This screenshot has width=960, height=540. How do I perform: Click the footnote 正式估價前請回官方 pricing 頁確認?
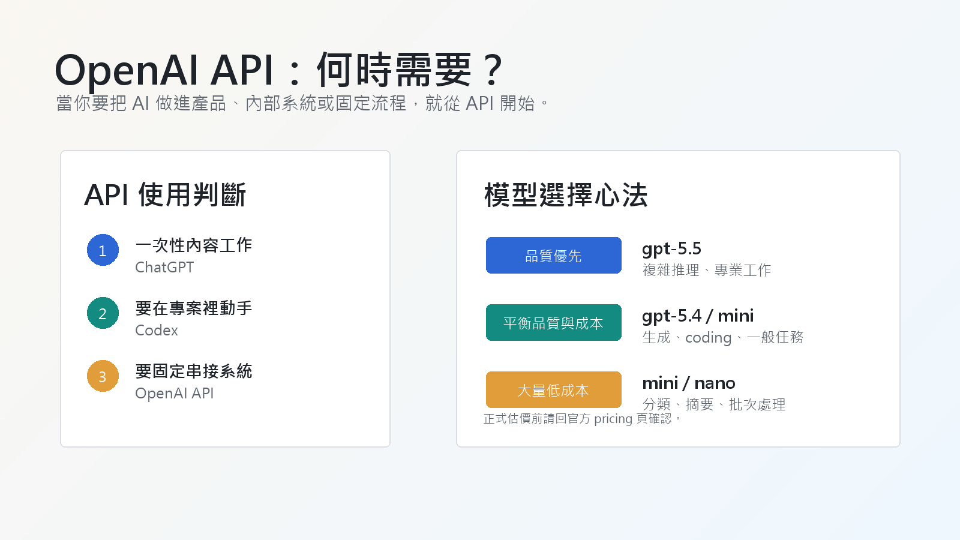[x=583, y=418]
